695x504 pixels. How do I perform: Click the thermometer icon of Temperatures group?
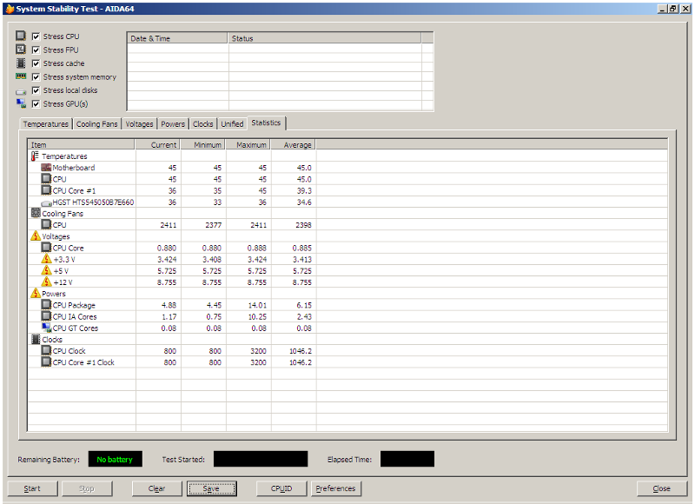(35, 156)
